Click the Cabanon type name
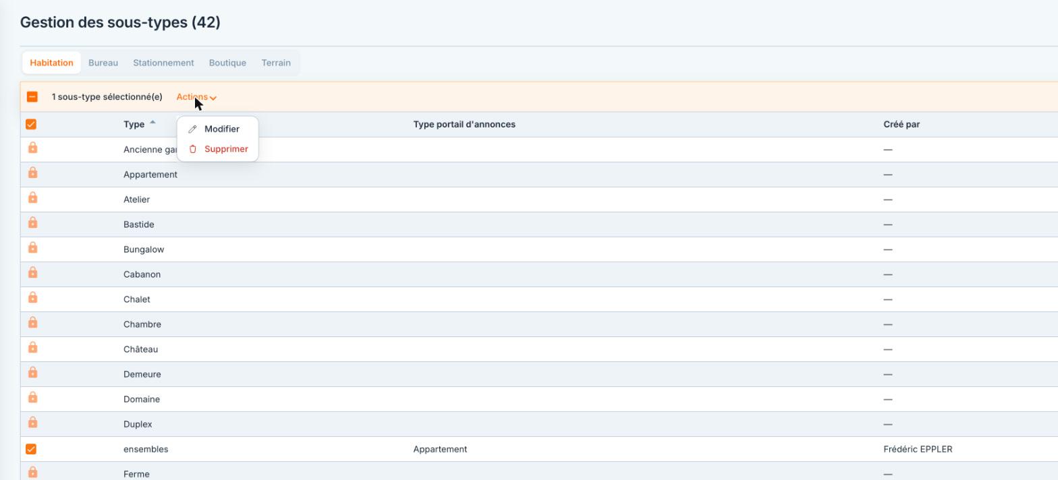Image resolution: width=1058 pixels, height=480 pixels. pos(142,274)
